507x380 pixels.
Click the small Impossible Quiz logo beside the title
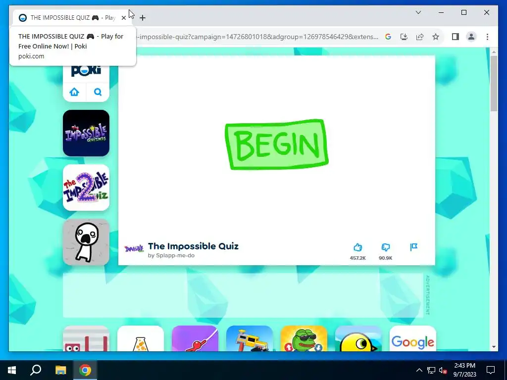tap(134, 249)
